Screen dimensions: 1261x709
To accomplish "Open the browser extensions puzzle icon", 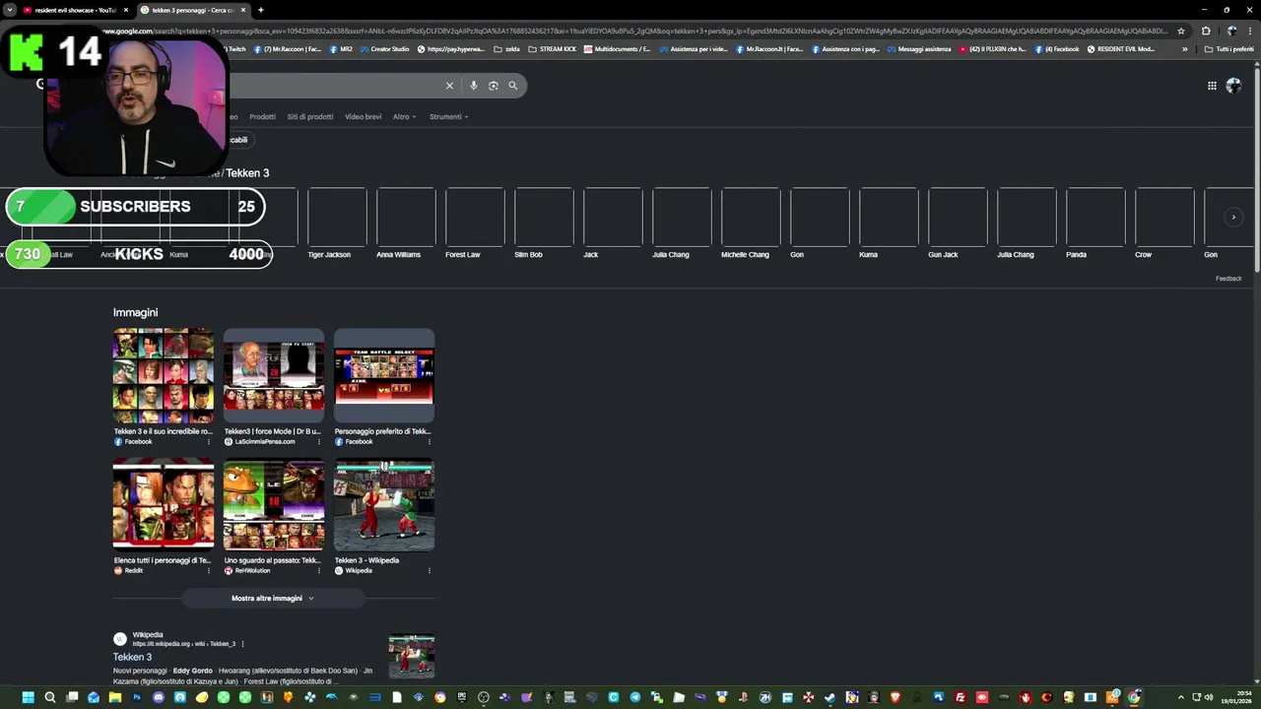I will pos(1206,31).
